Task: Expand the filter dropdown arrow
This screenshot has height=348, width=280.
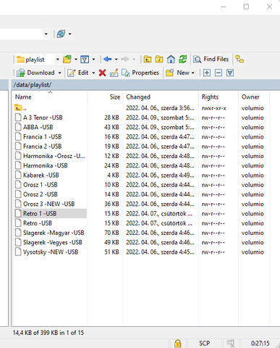Action: tap(93, 59)
